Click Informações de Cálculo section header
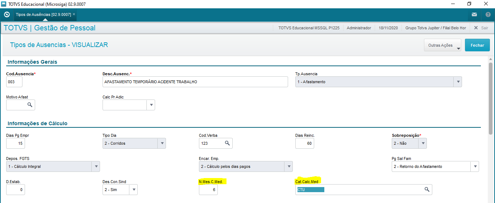 [x=37, y=123]
